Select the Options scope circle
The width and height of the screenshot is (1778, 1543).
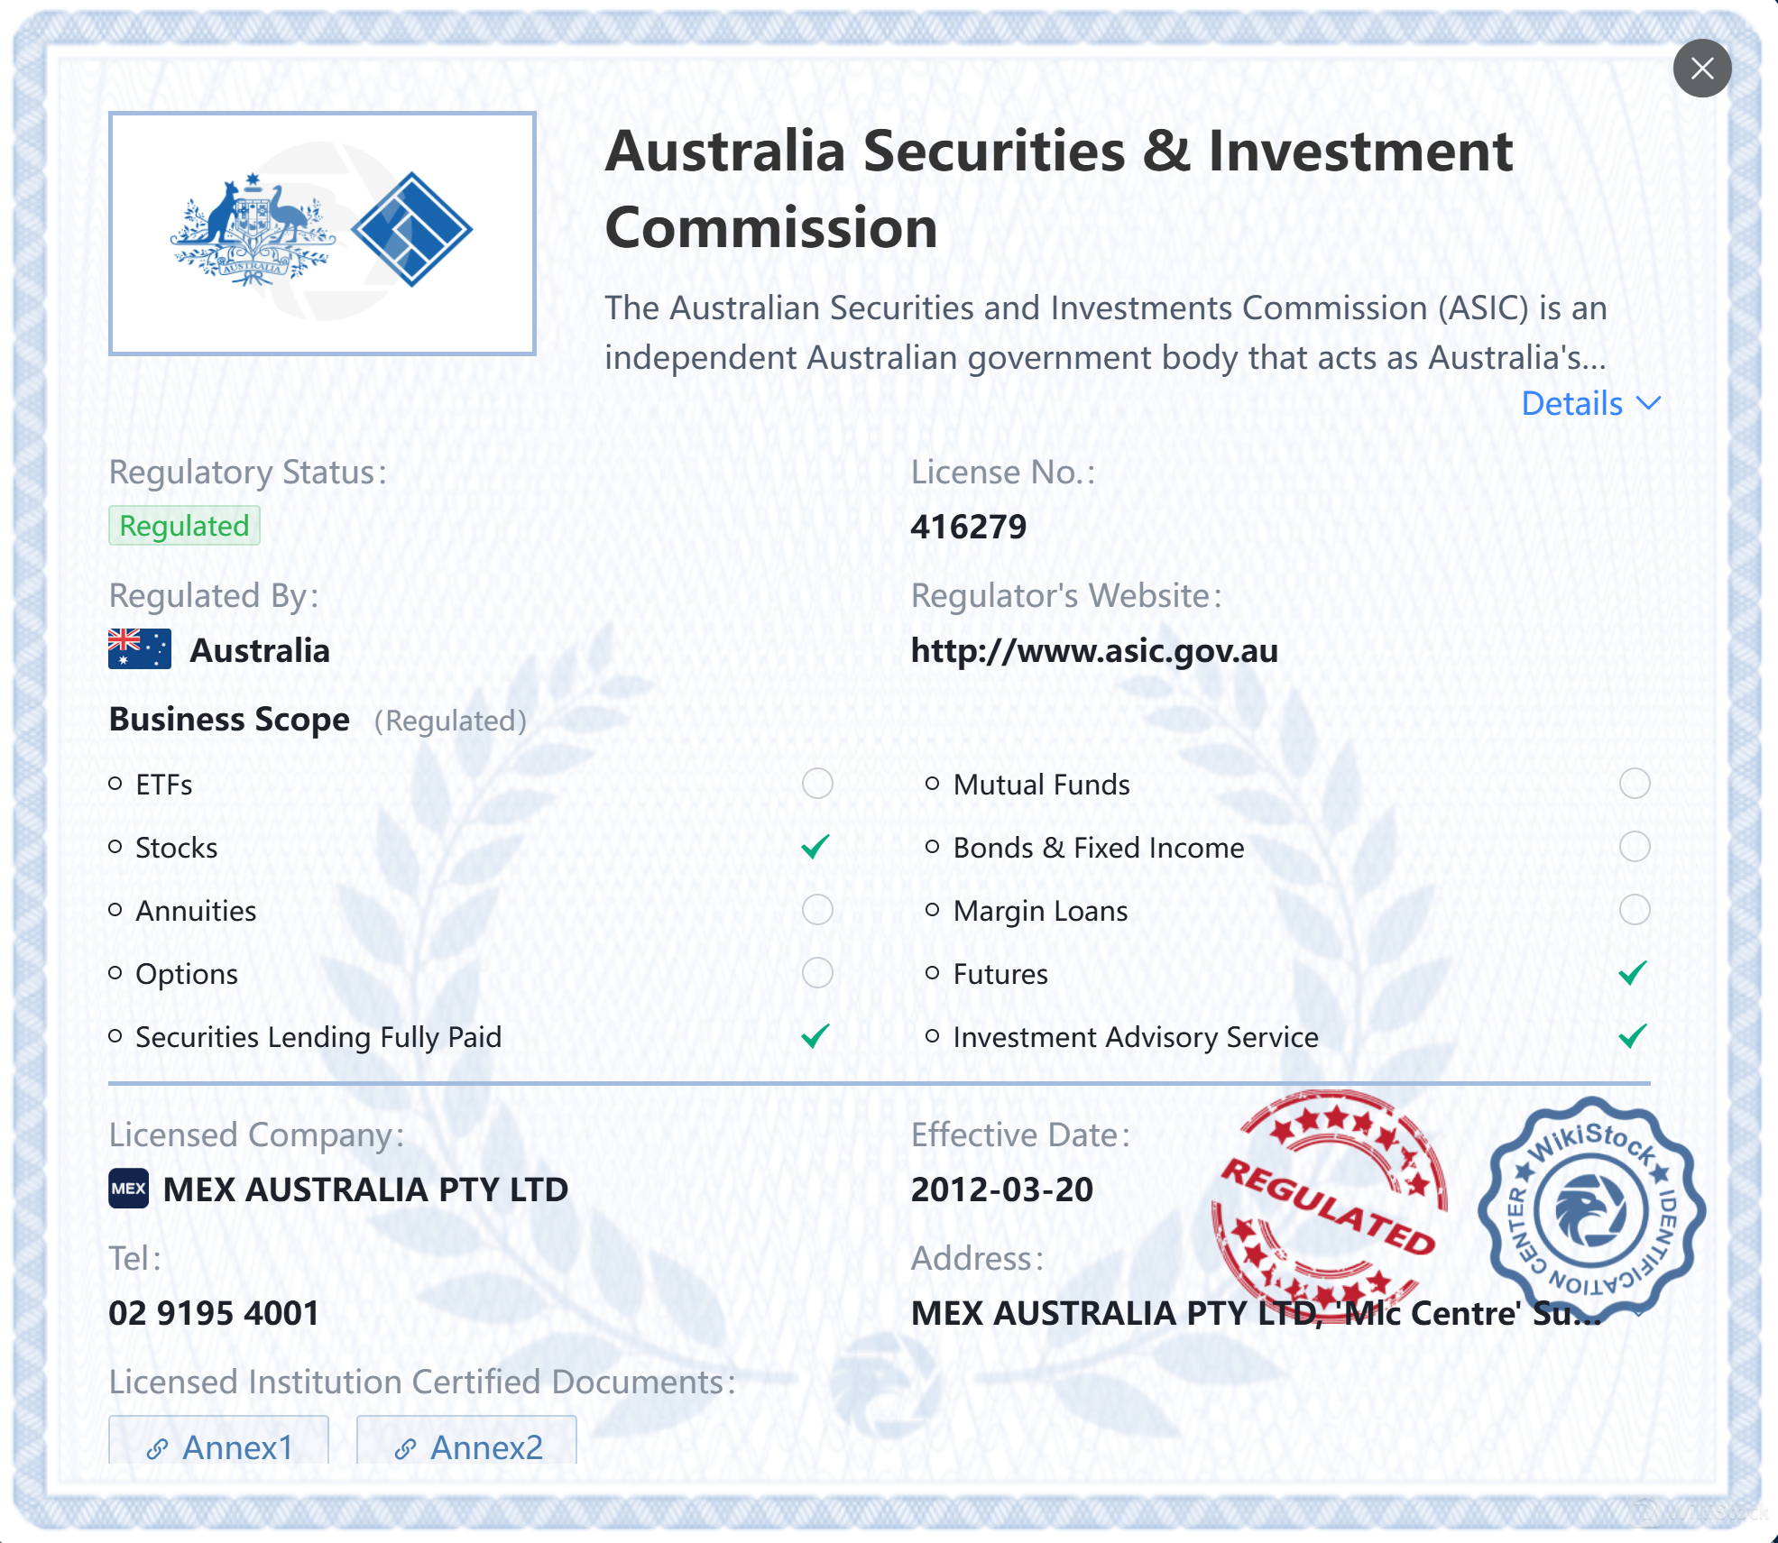[817, 973]
